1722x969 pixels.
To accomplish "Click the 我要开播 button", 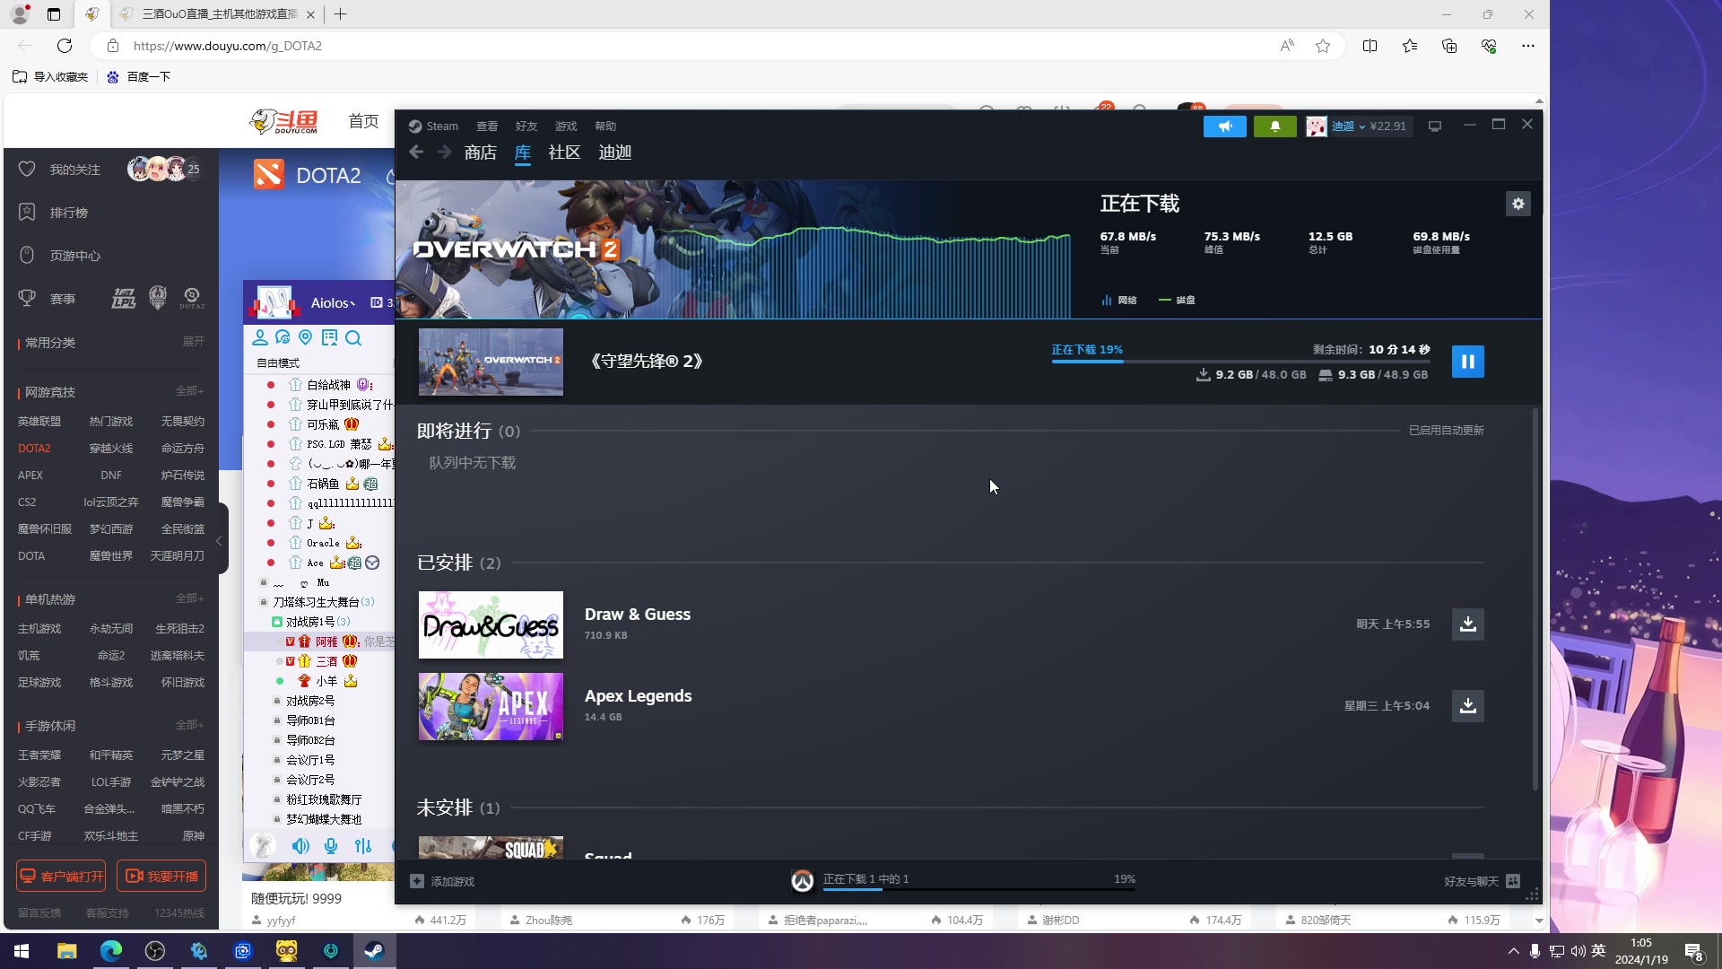I will (x=161, y=876).
